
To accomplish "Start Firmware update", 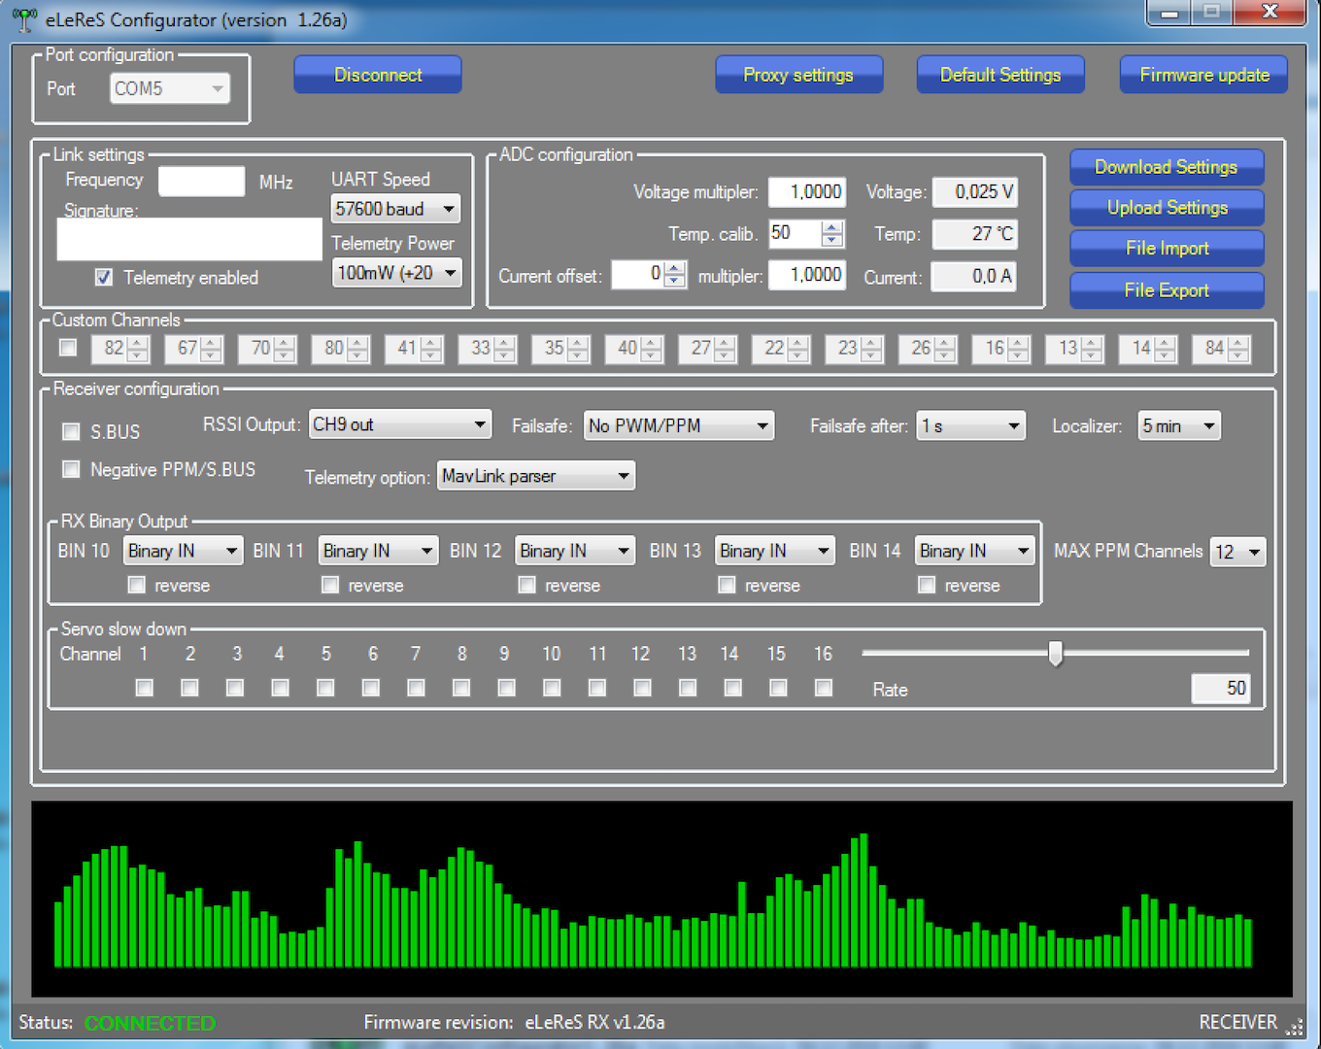I will point(1204,75).
